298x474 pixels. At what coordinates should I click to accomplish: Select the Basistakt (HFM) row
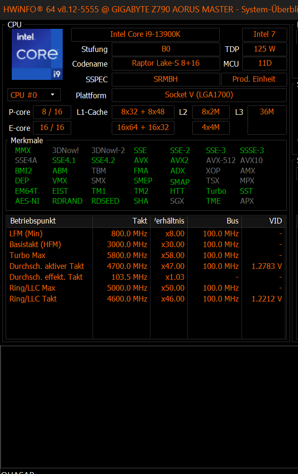[146, 244]
